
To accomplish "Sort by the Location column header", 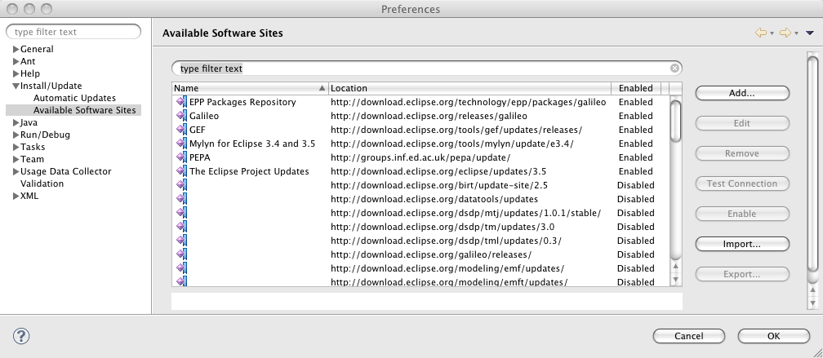I will [x=469, y=88].
